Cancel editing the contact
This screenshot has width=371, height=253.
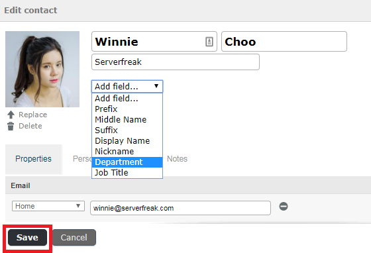(74, 237)
